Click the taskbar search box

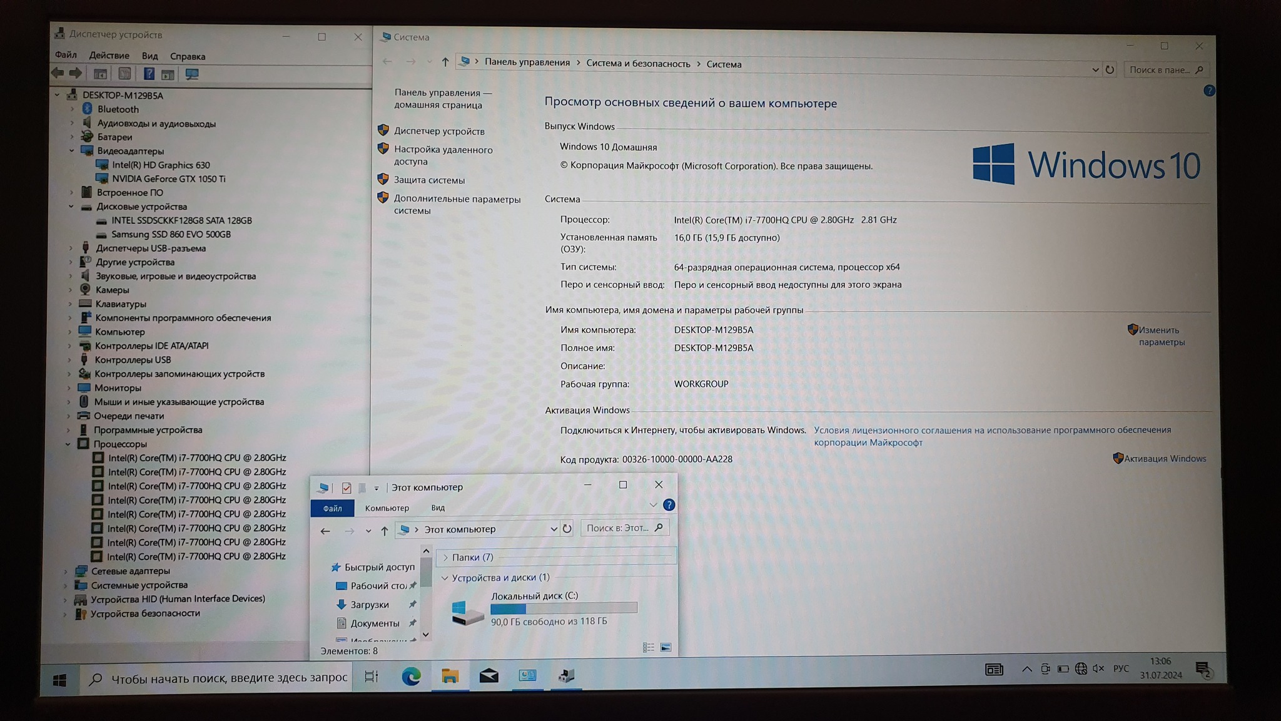[x=219, y=678]
